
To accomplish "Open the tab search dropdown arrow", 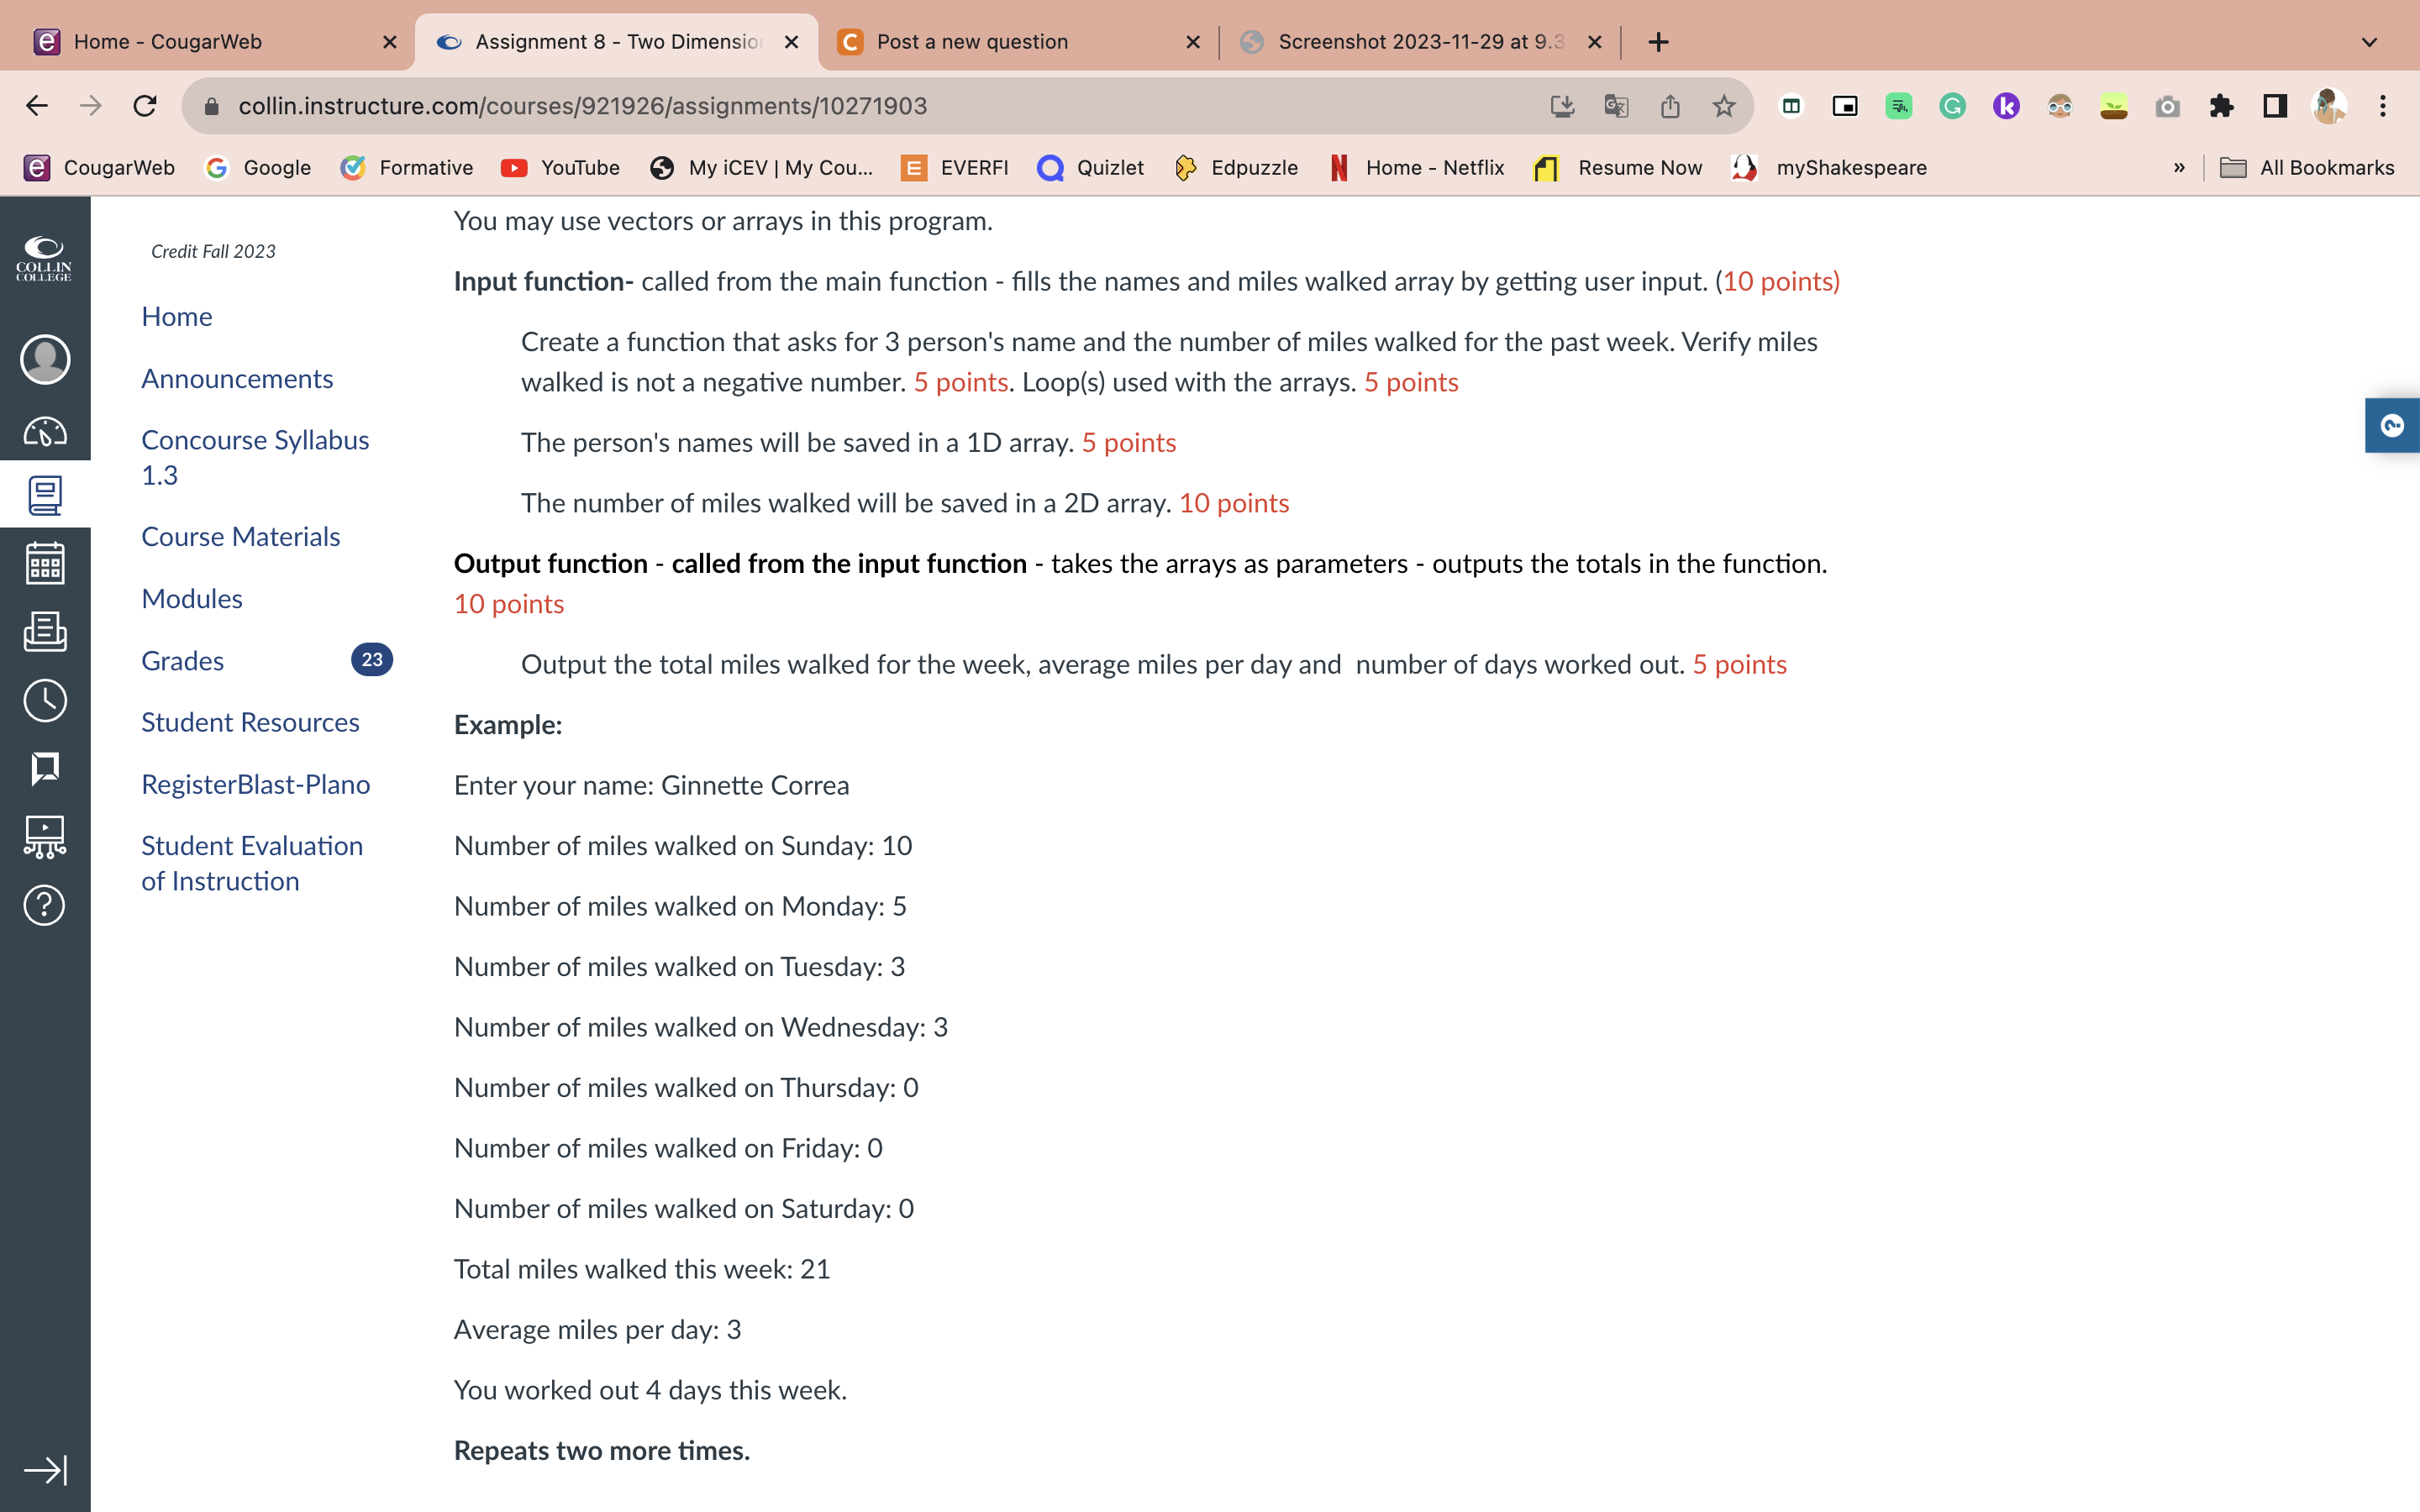I will 2368,42.
